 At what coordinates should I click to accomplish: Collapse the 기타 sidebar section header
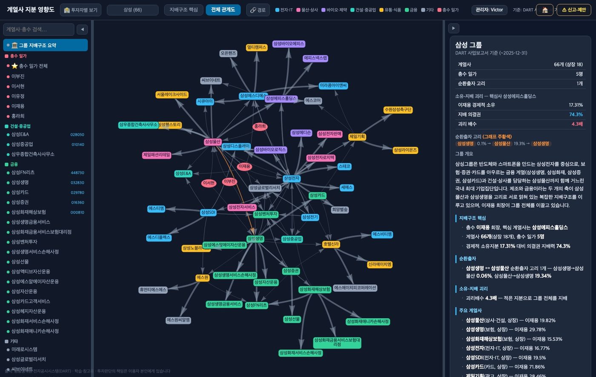(x=46, y=341)
